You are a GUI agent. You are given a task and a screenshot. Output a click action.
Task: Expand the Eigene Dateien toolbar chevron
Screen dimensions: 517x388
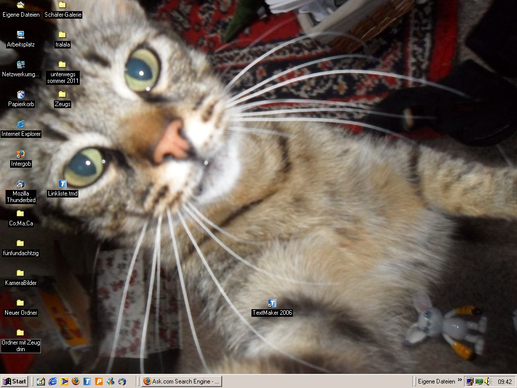point(459,381)
